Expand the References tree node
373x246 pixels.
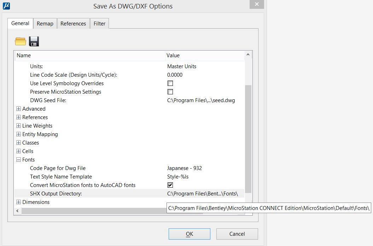click(x=18, y=117)
